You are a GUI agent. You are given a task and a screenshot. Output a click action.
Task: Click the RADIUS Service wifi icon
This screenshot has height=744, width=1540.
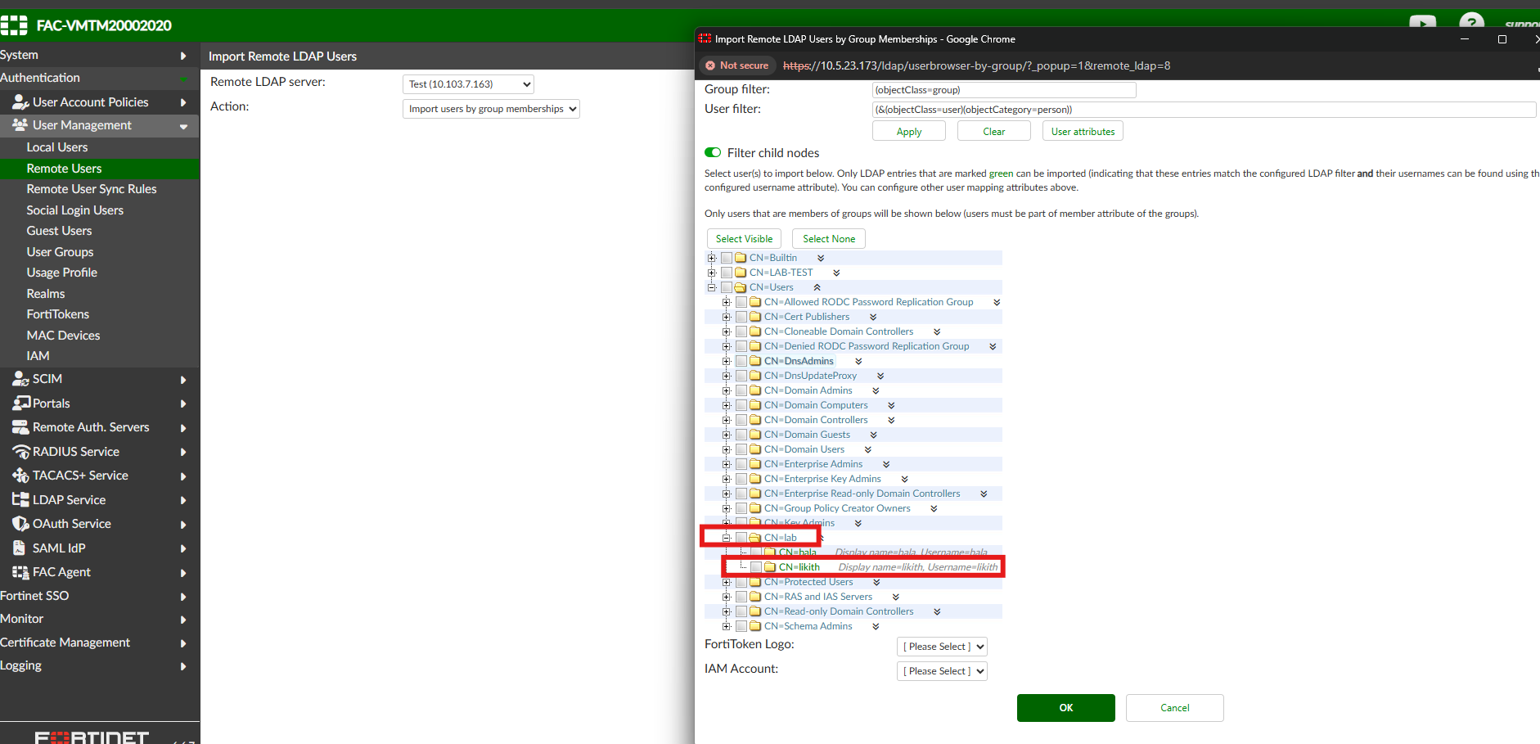[20, 452]
